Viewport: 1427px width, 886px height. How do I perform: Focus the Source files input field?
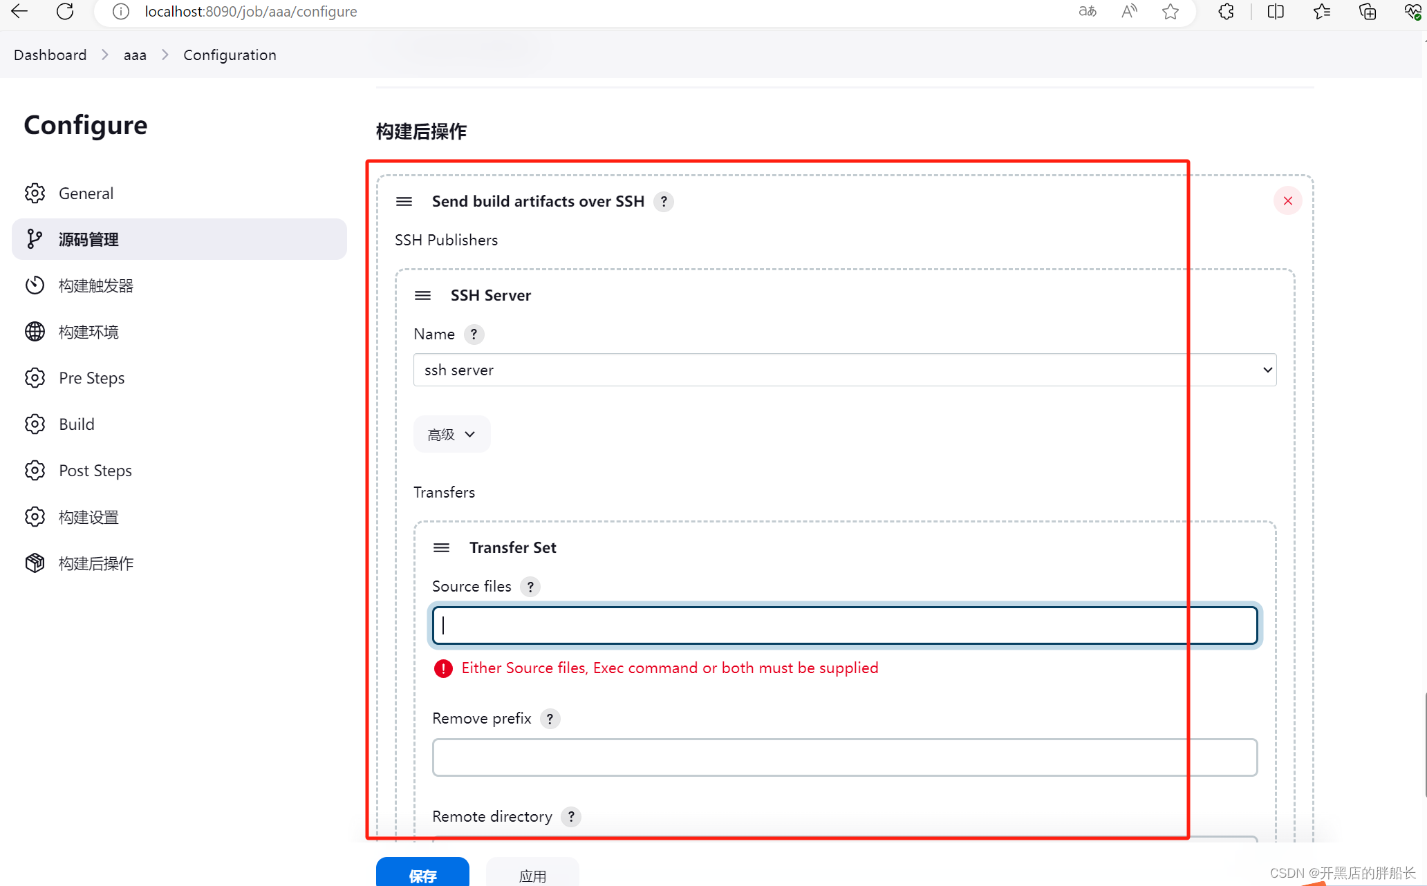coord(845,625)
